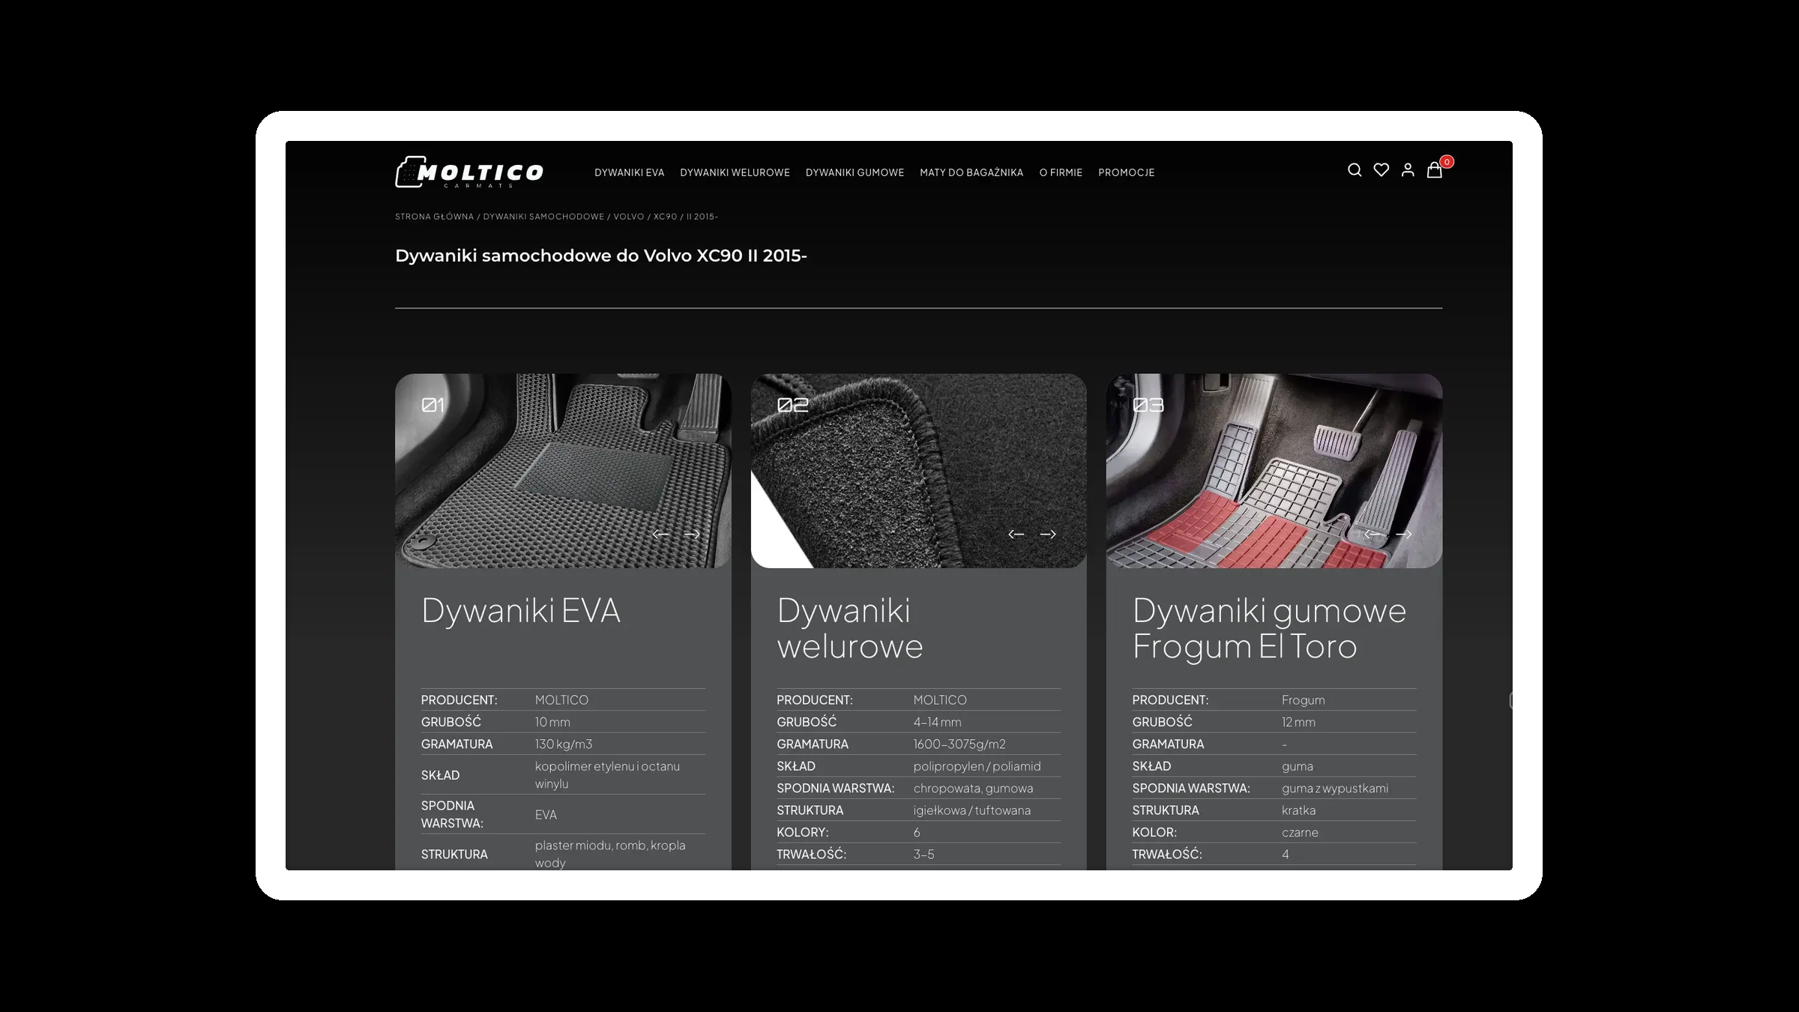The width and height of the screenshot is (1799, 1012).
Task: Click the EVA SPODNIA WARSTWA value EVA
Action: click(546, 814)
